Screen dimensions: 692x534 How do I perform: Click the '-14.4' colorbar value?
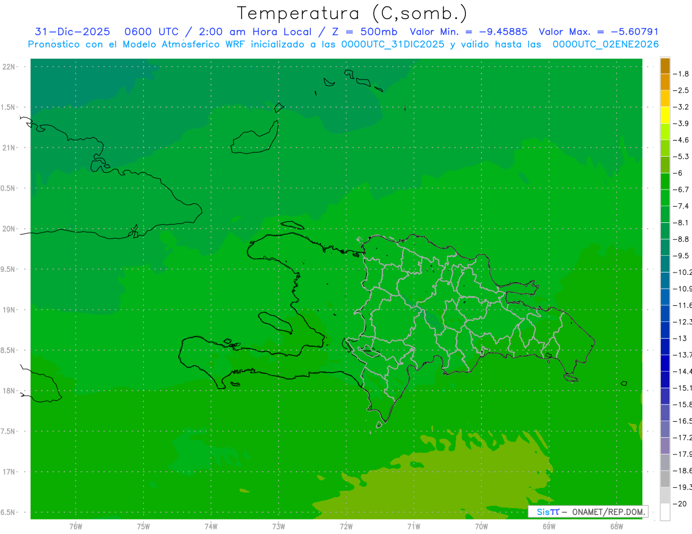683,372
